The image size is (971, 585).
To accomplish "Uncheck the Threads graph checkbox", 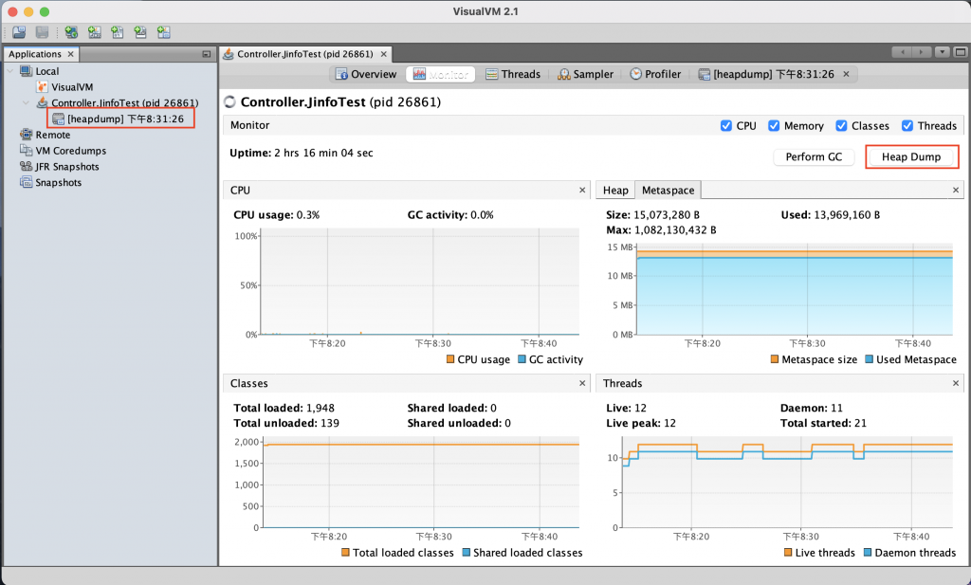I will (x=907, y=126).
